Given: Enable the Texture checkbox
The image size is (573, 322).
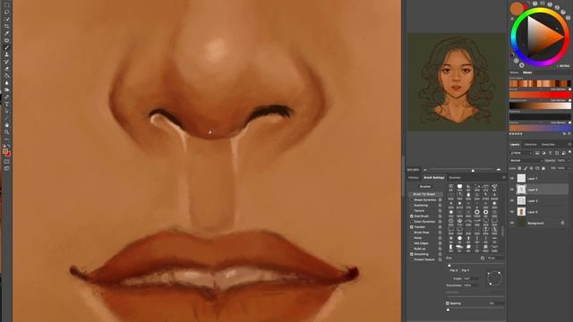Looking at the screenshot, I should [x=412, y=211].
